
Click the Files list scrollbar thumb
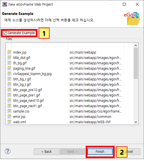[x=136, y=63]
